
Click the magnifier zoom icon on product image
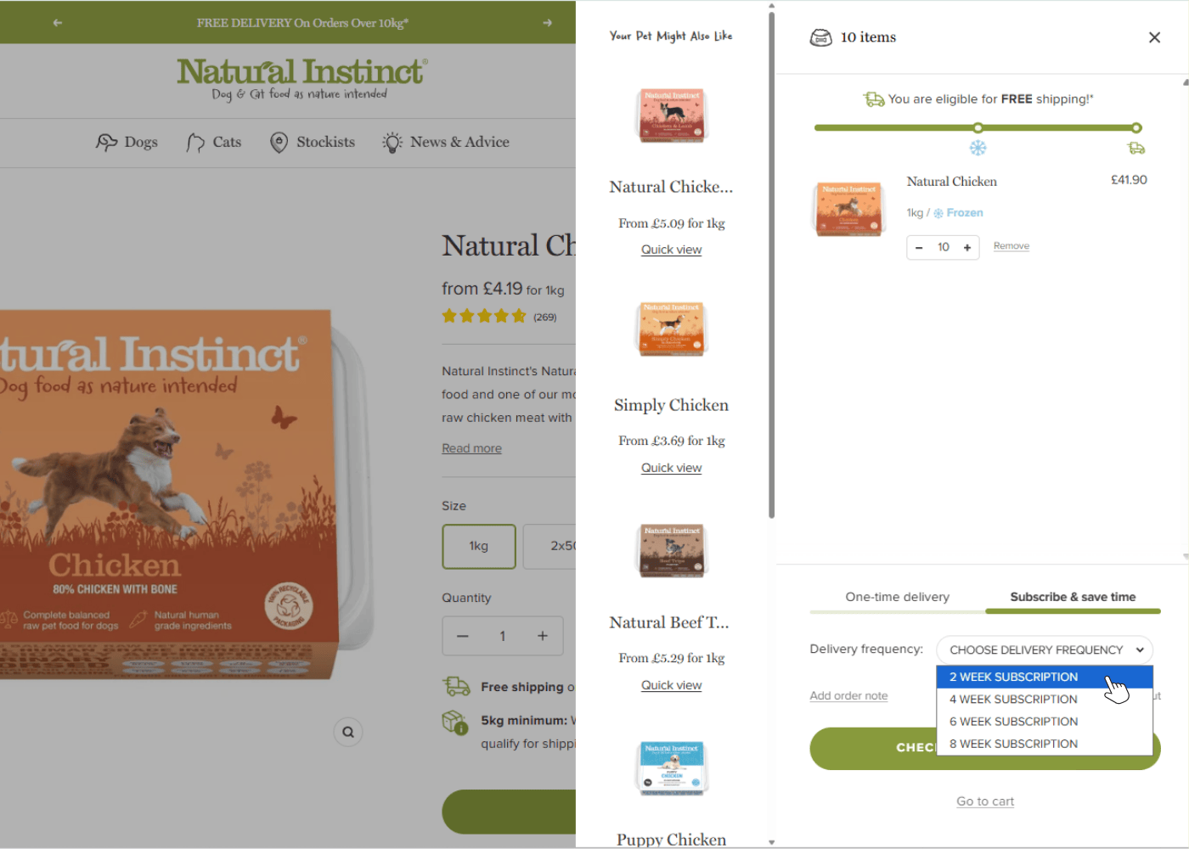tap(348, 732)
